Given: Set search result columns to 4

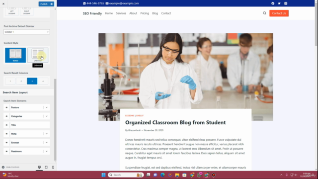Looking at the screenshot, I should [43, 81].
